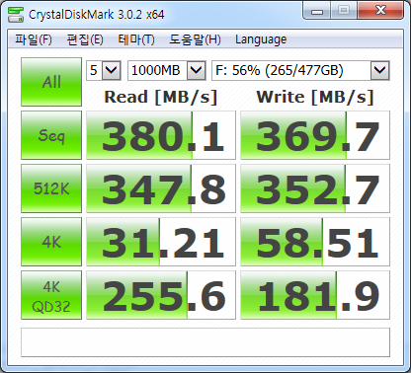
Task: Click the Write [MB/s] column header
Action: click(x=315, y=98)
